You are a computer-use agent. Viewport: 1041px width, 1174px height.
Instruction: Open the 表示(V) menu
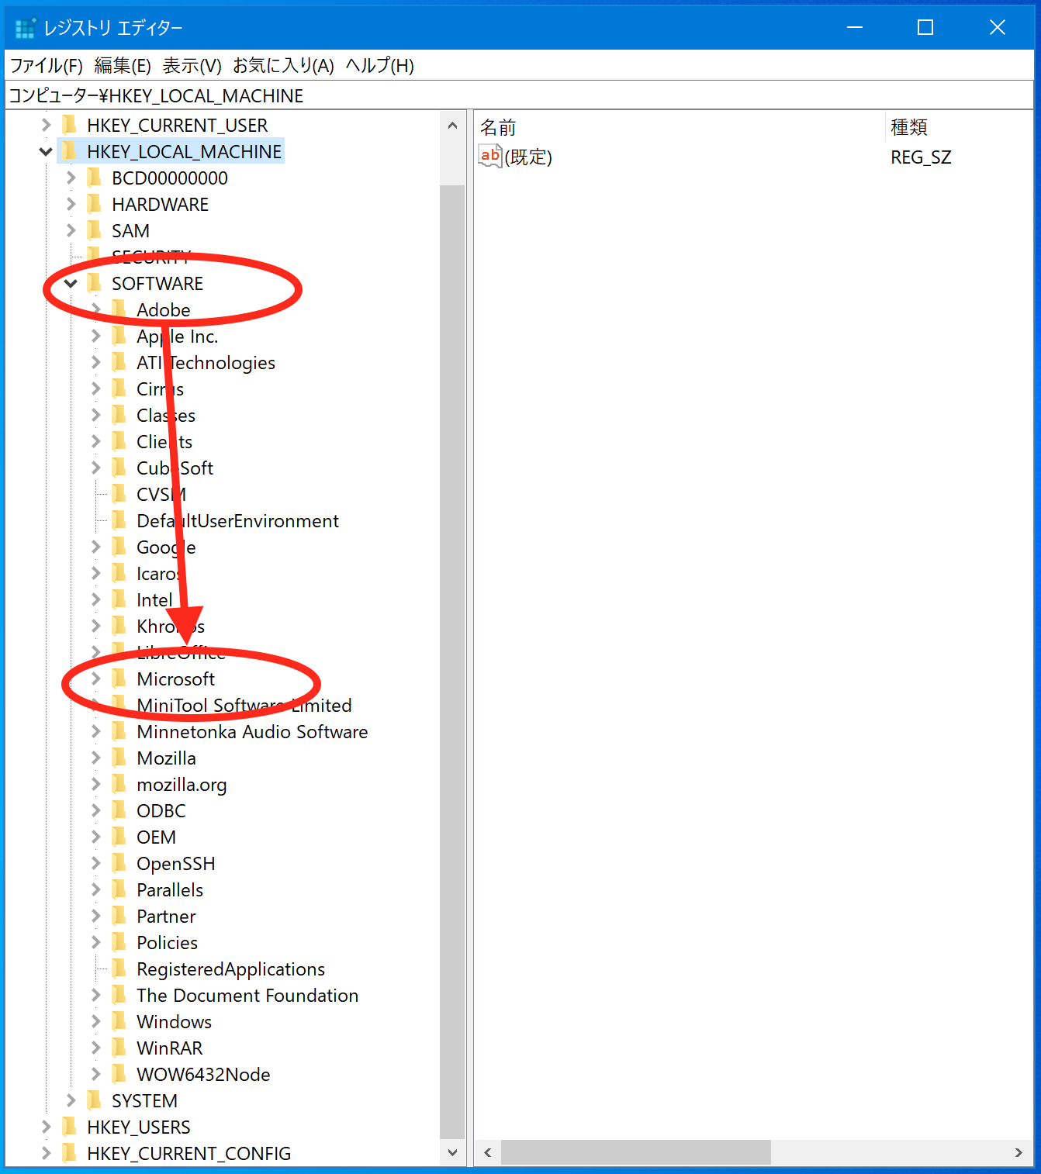192,66
